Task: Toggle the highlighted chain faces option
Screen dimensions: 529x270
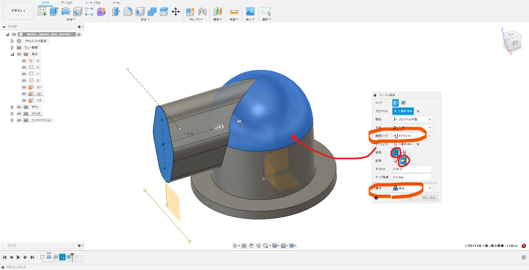Action: [x=403, y=161]
